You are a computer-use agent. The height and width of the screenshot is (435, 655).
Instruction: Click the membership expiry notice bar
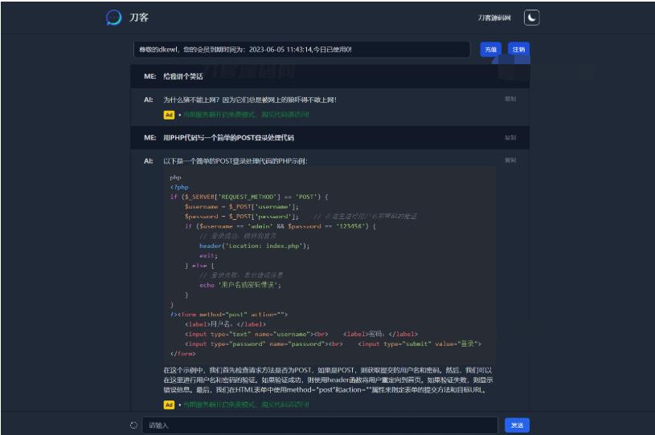[x=301, y=50]
